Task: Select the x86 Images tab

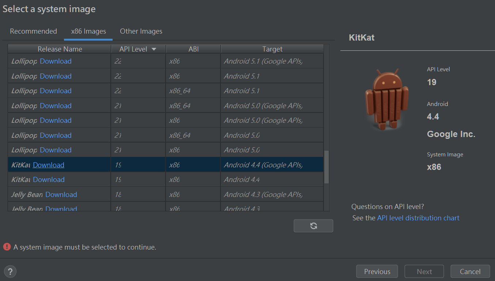Action: pos(88,31)
